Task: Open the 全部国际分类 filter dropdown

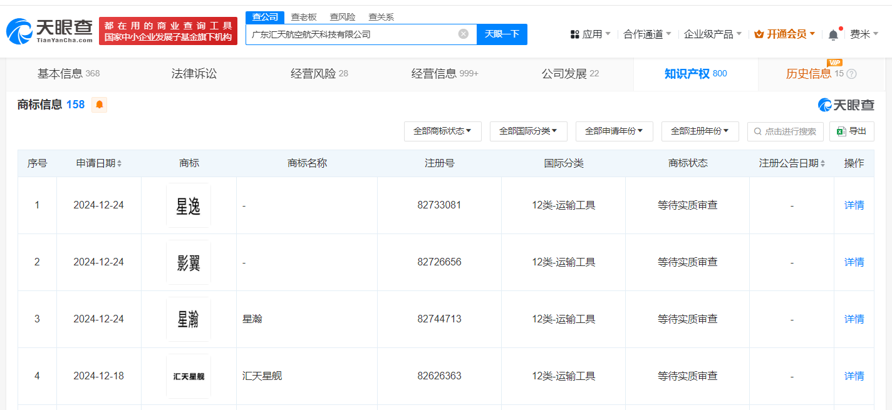Action: pos(529,131)
